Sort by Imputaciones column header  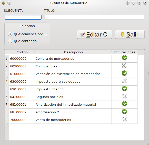click(x=125, y=52)
